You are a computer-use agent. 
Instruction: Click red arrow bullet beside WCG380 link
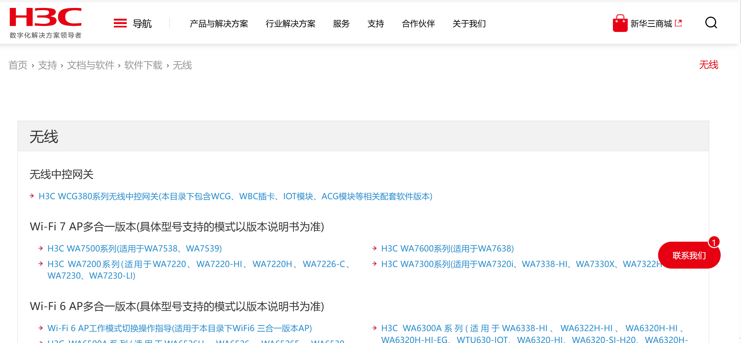coord(32,196)
